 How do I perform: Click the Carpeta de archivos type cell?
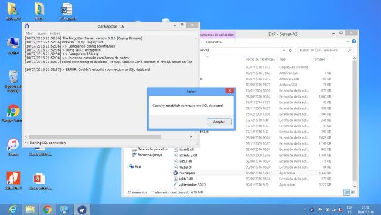click(x=294, y=67)
